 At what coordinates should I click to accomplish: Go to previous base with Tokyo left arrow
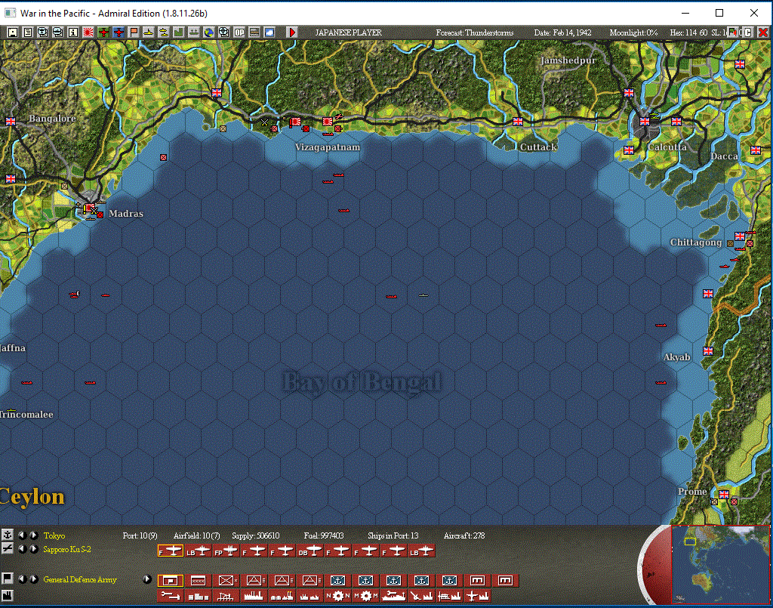(22, 535)
